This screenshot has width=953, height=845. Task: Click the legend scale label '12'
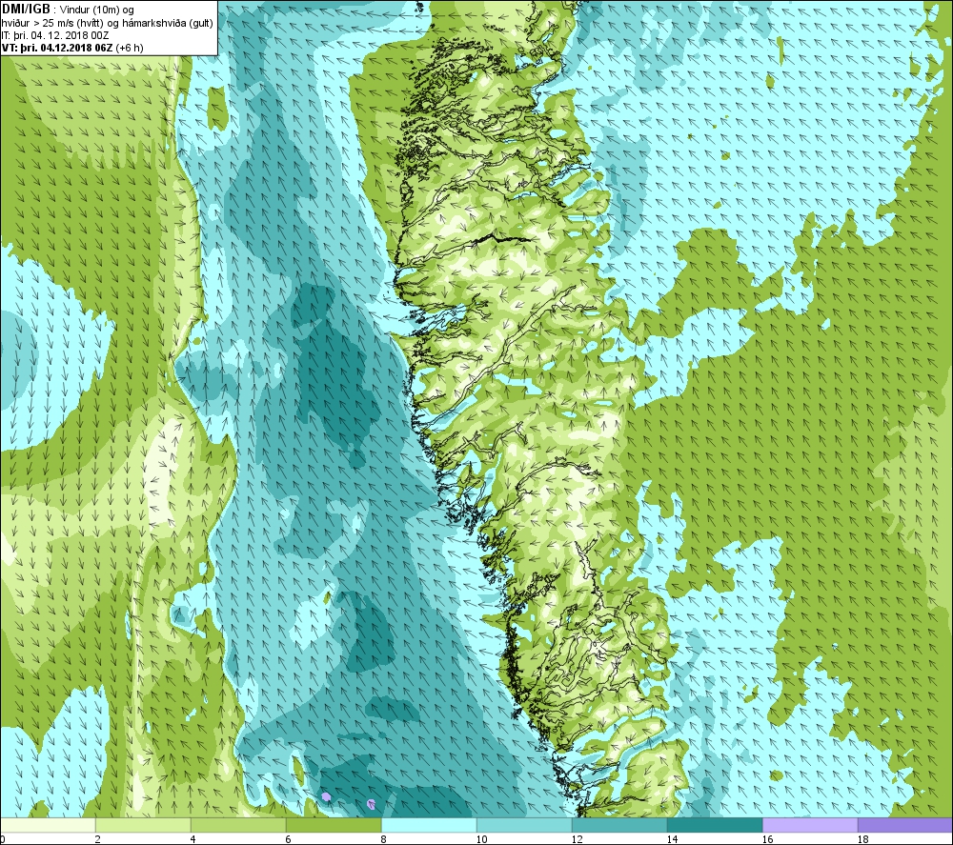point(577,839)
